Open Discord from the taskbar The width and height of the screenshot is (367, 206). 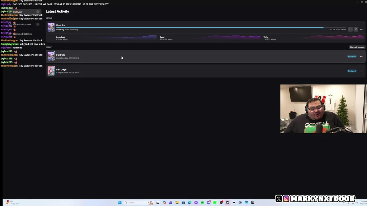point(209,203)
